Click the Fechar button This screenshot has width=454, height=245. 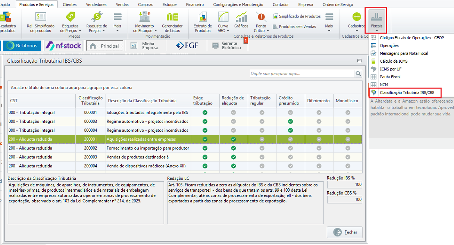344,232
